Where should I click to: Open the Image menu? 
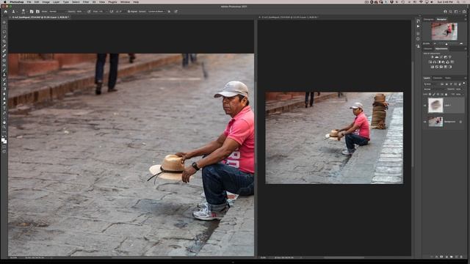46,1
